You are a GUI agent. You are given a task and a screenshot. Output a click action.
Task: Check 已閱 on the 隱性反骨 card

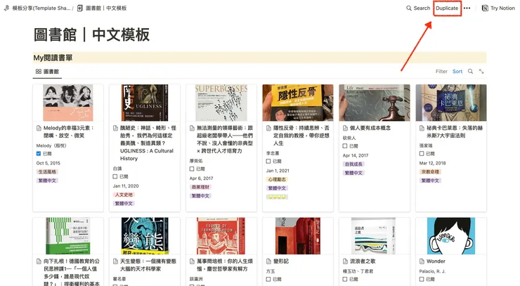[x=268, y=161]
